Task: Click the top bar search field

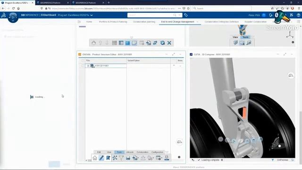Action: pyautogui.click(x=150, y=15)
